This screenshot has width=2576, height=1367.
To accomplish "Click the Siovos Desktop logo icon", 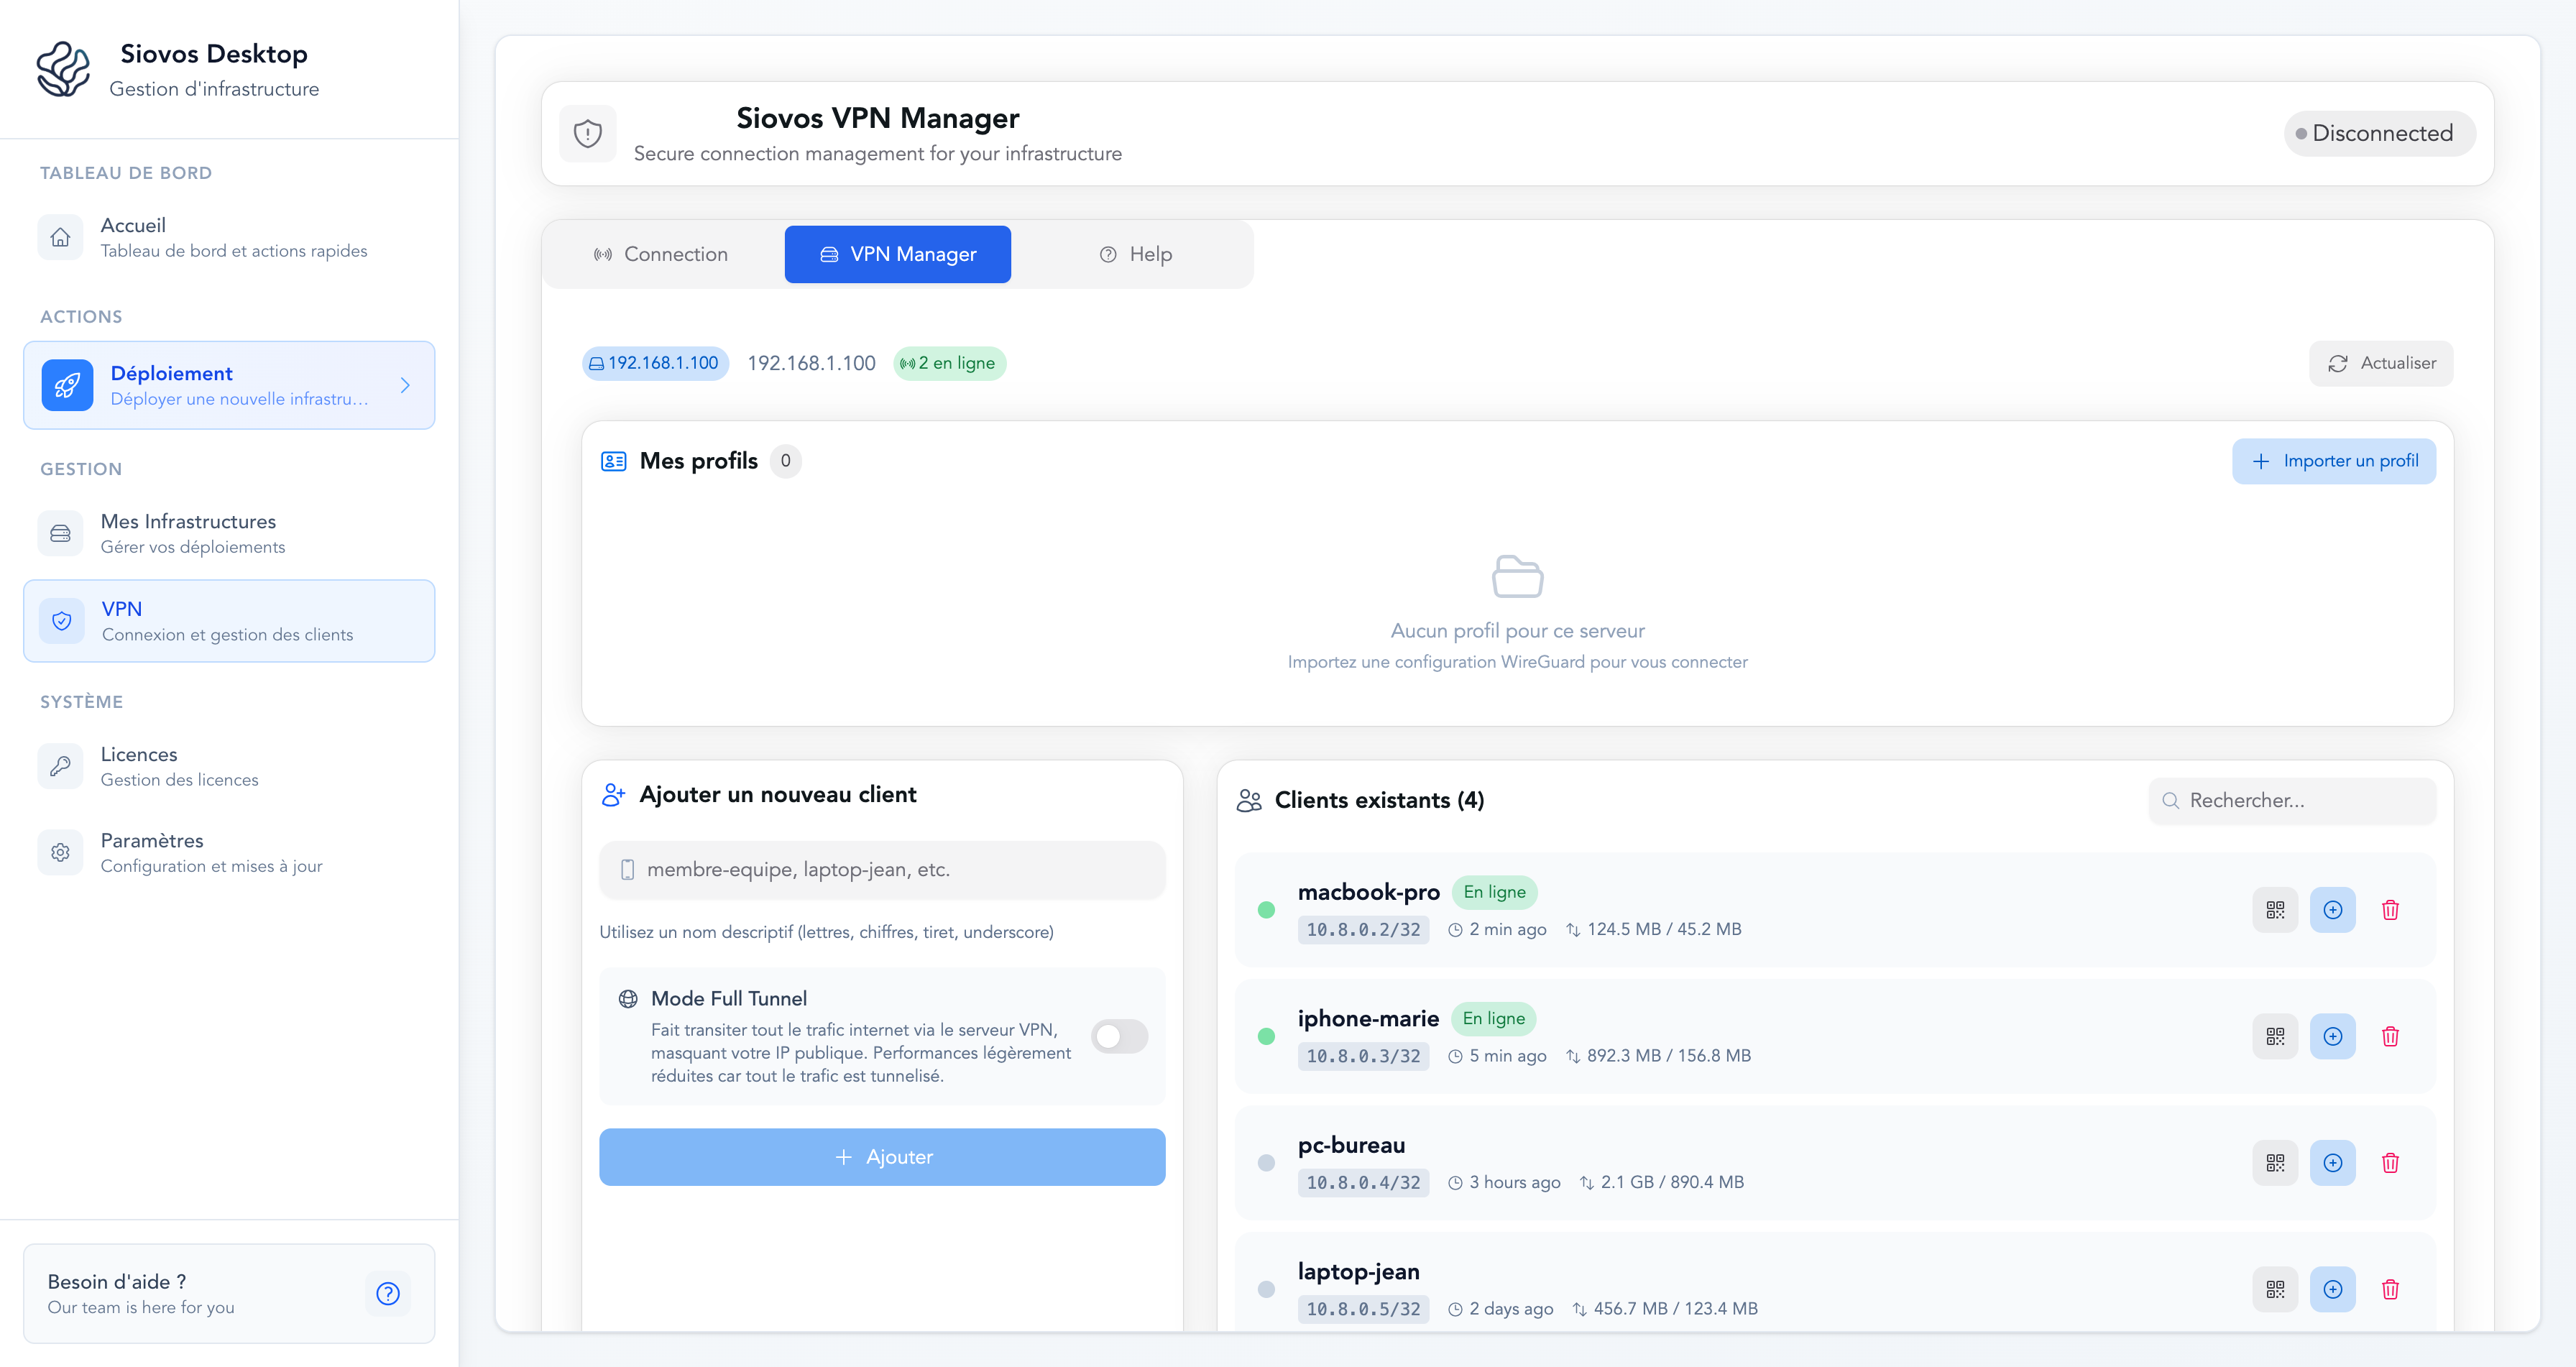I will (x=63, y=69).
